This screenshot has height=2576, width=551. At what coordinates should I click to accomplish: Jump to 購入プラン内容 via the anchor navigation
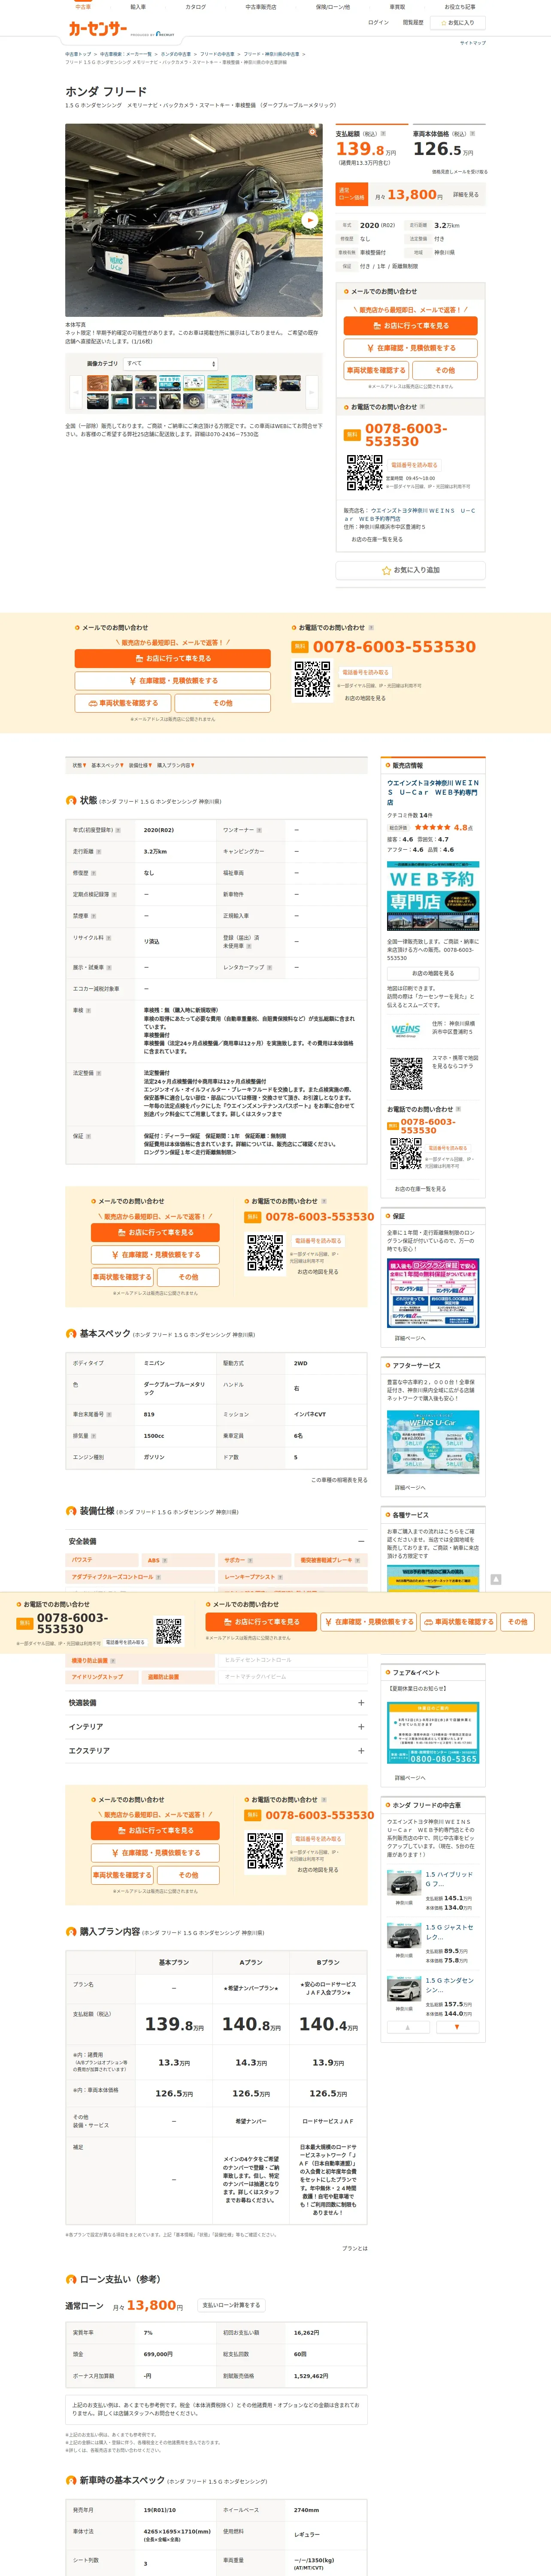click(175, 765)
